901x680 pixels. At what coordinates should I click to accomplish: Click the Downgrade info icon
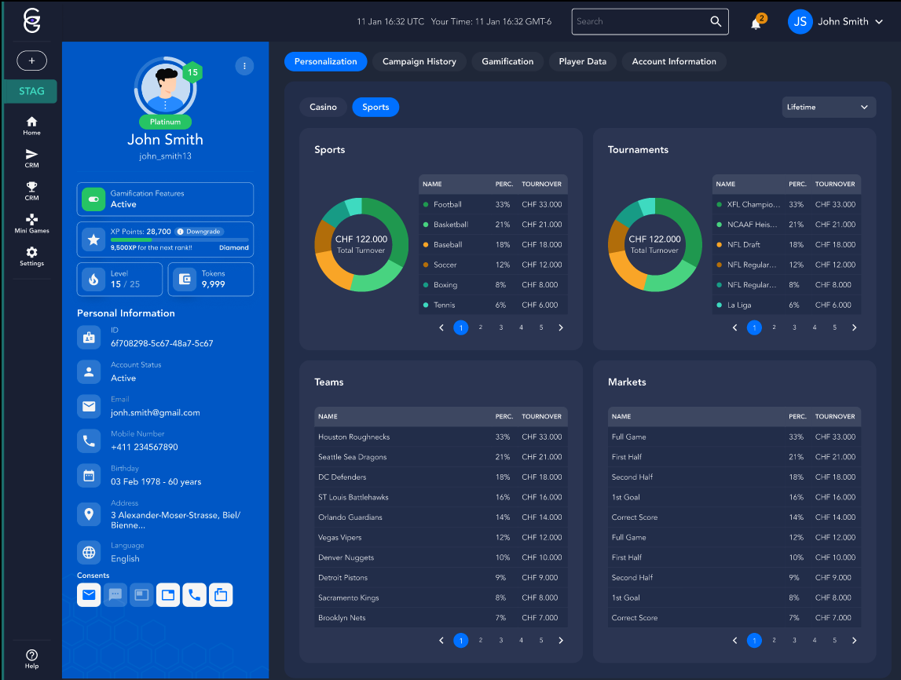180,232
